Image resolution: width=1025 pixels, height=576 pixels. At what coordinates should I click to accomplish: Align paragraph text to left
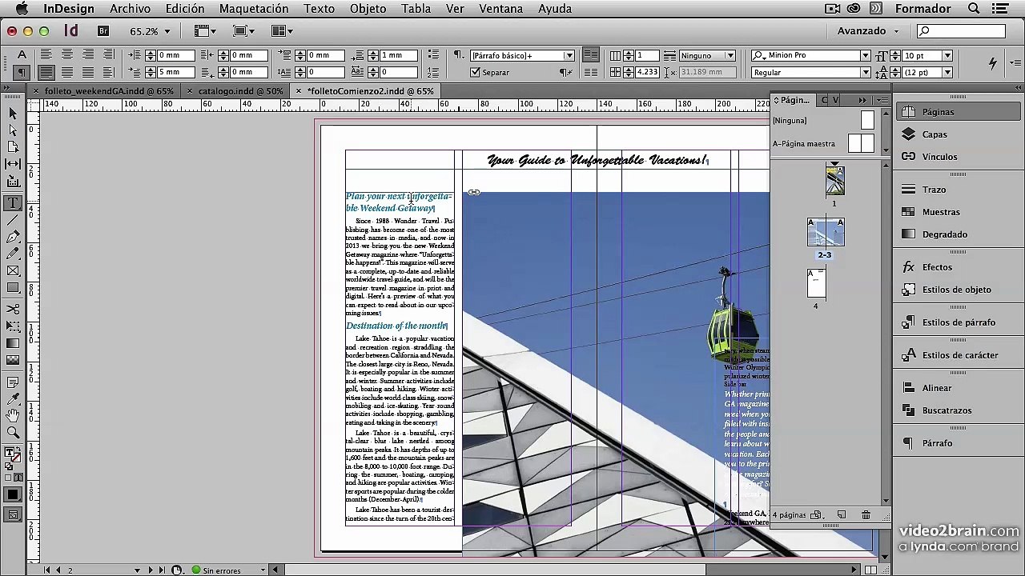[x=46, y=55]
